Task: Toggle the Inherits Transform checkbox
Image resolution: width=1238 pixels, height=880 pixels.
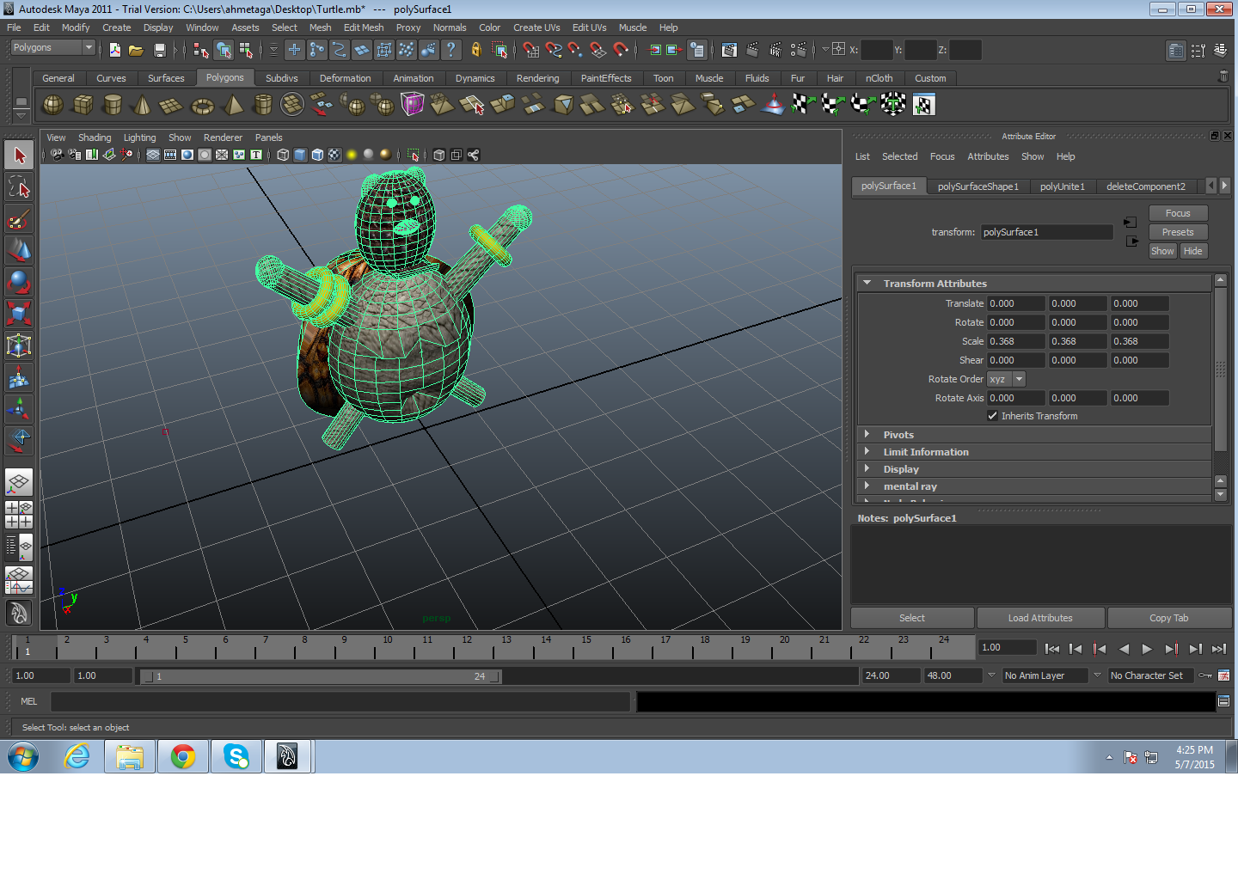Action: [x=993, y=416]
